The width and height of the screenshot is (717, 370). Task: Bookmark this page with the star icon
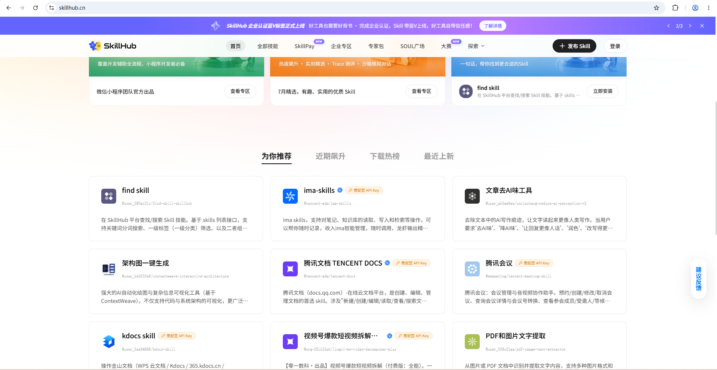[656, 8]
